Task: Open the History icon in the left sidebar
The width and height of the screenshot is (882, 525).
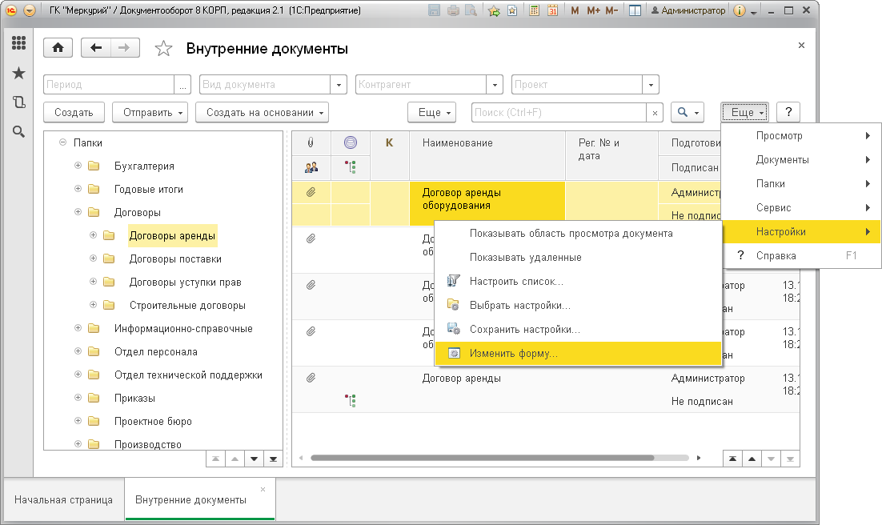Action: (18, 102)
